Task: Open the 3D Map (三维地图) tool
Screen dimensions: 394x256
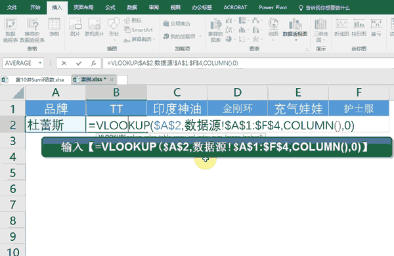Action: [320, 30]
